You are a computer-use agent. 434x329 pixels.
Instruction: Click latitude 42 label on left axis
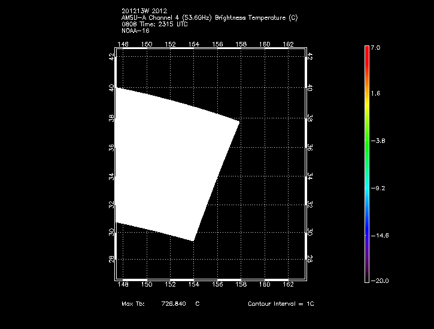pos(111,56)
